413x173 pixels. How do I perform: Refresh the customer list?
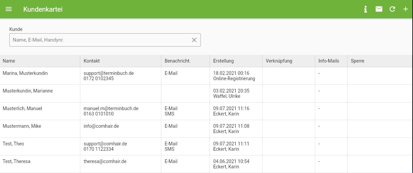click(392, 9)
